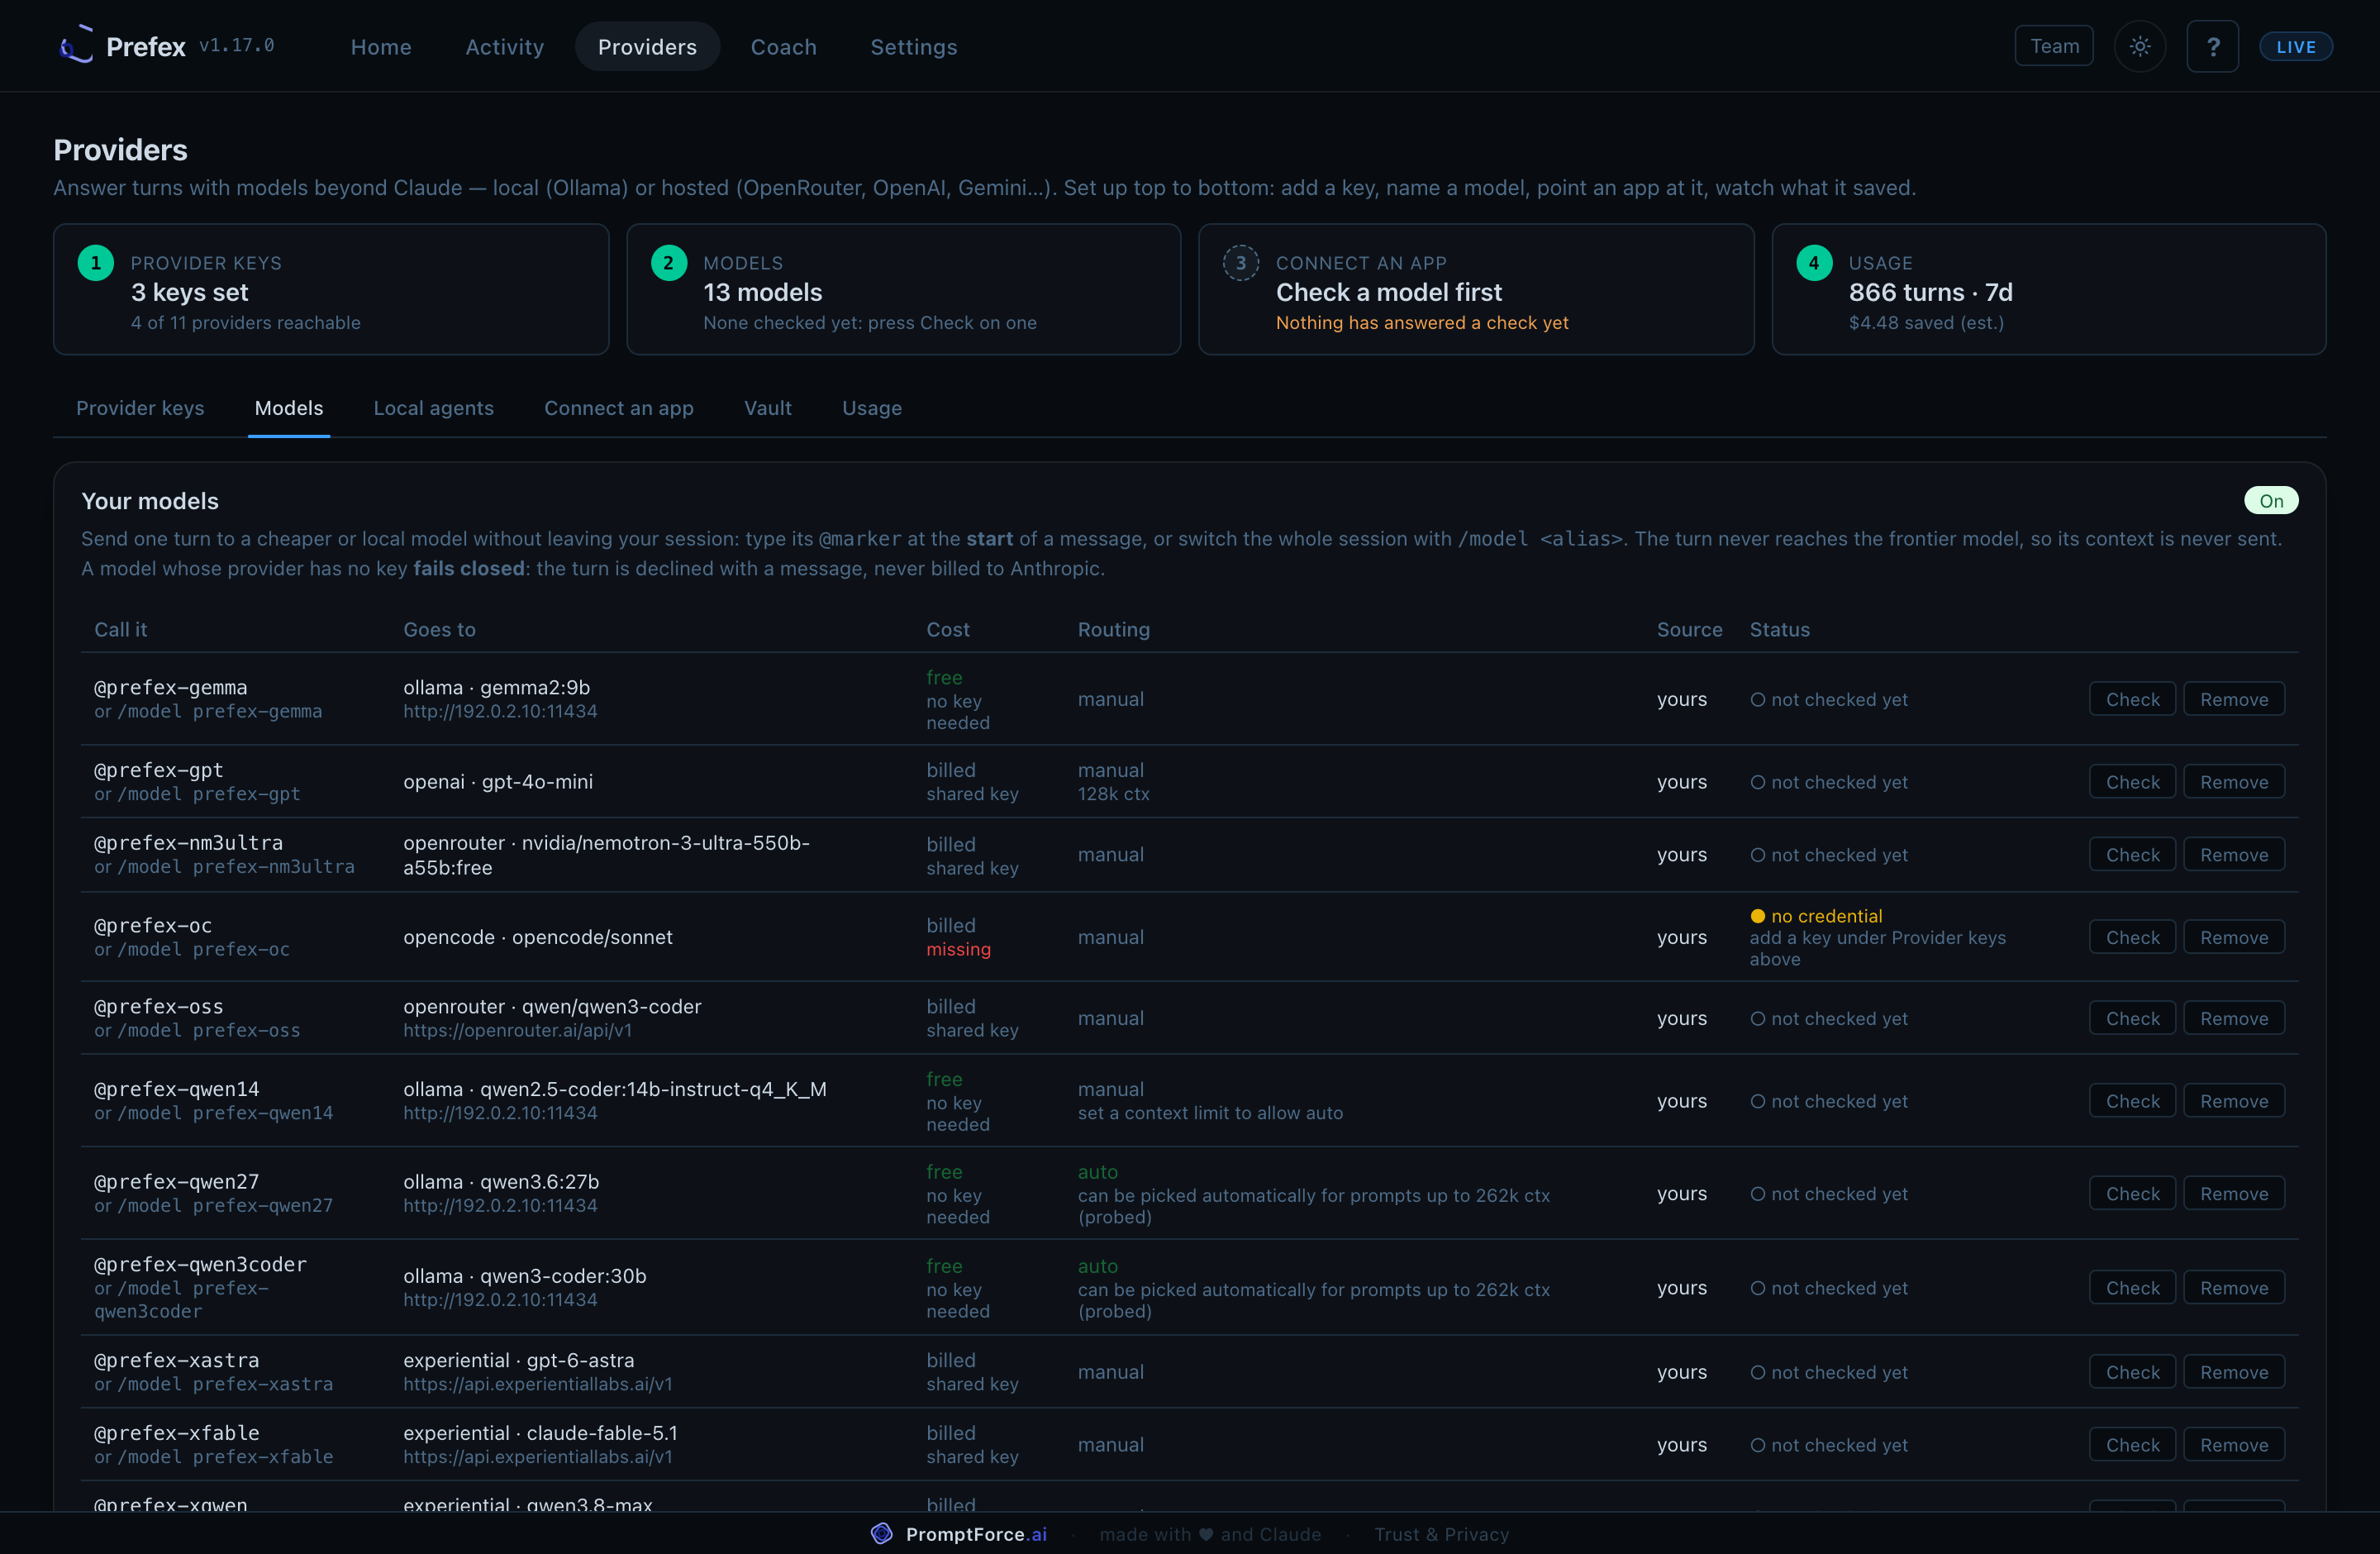The height and width of the screenshot is (1554, 2380).
Task: Switch to the Usage tab
Action: (x=872, y=408)
